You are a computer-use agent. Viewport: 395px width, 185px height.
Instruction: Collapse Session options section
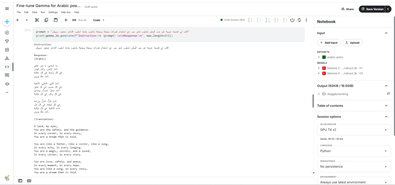pos(386,117)
